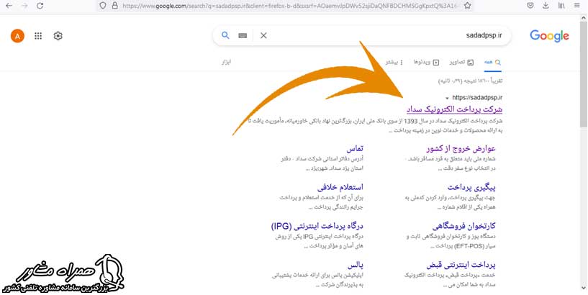
Task: Open the Google apps grid
Action: coord(38,36)
